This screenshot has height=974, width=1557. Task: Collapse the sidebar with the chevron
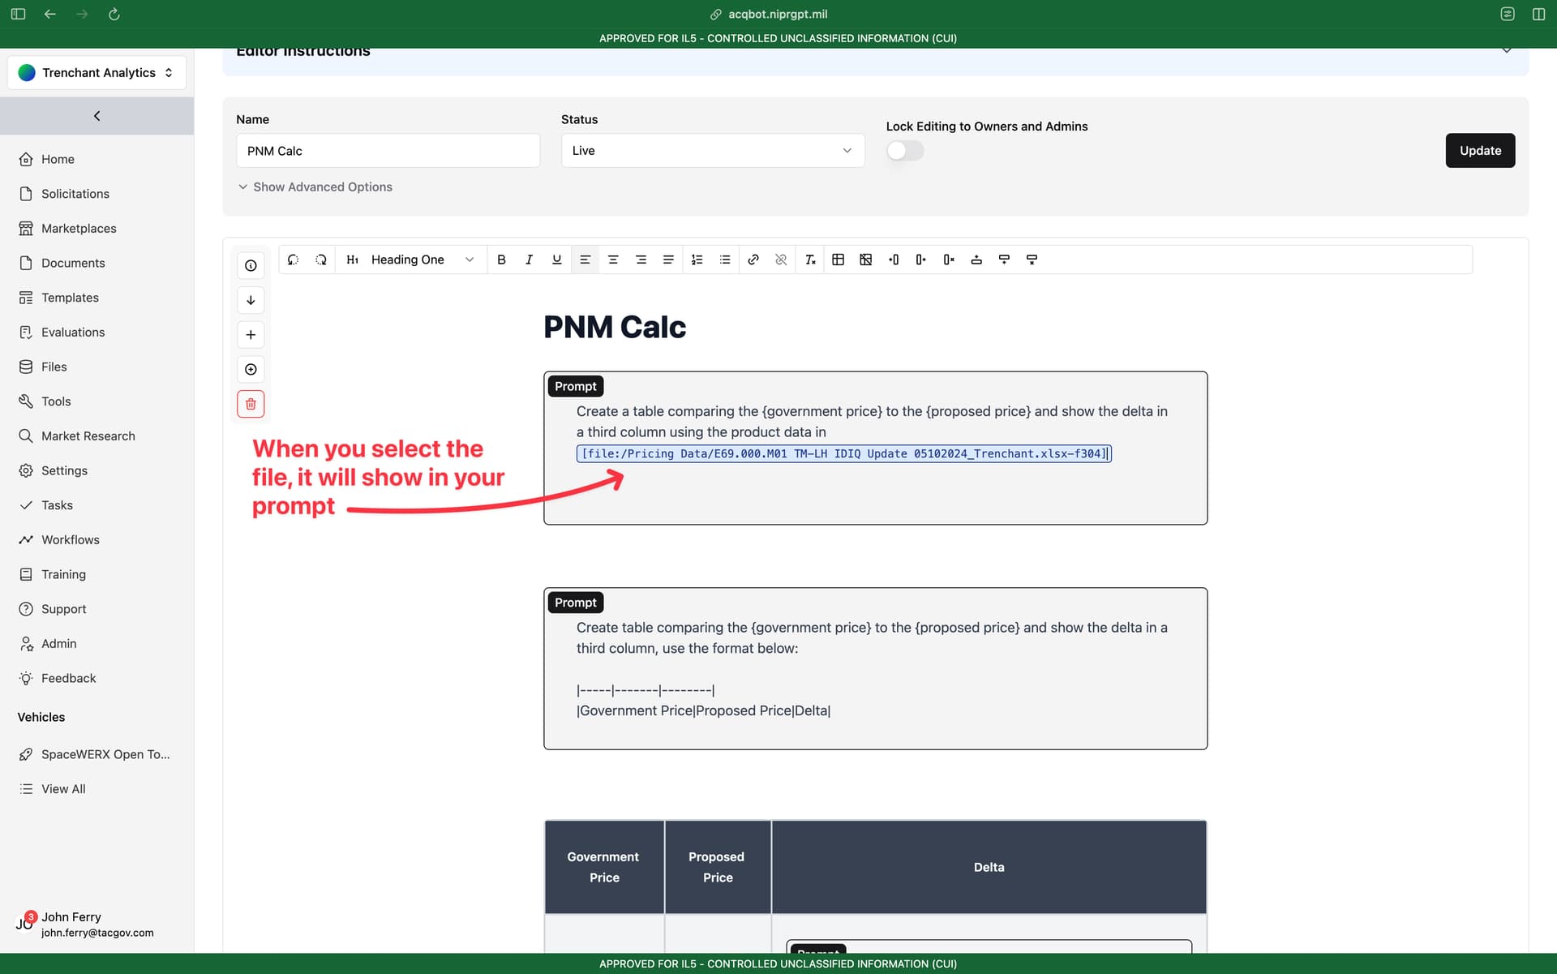97,116
